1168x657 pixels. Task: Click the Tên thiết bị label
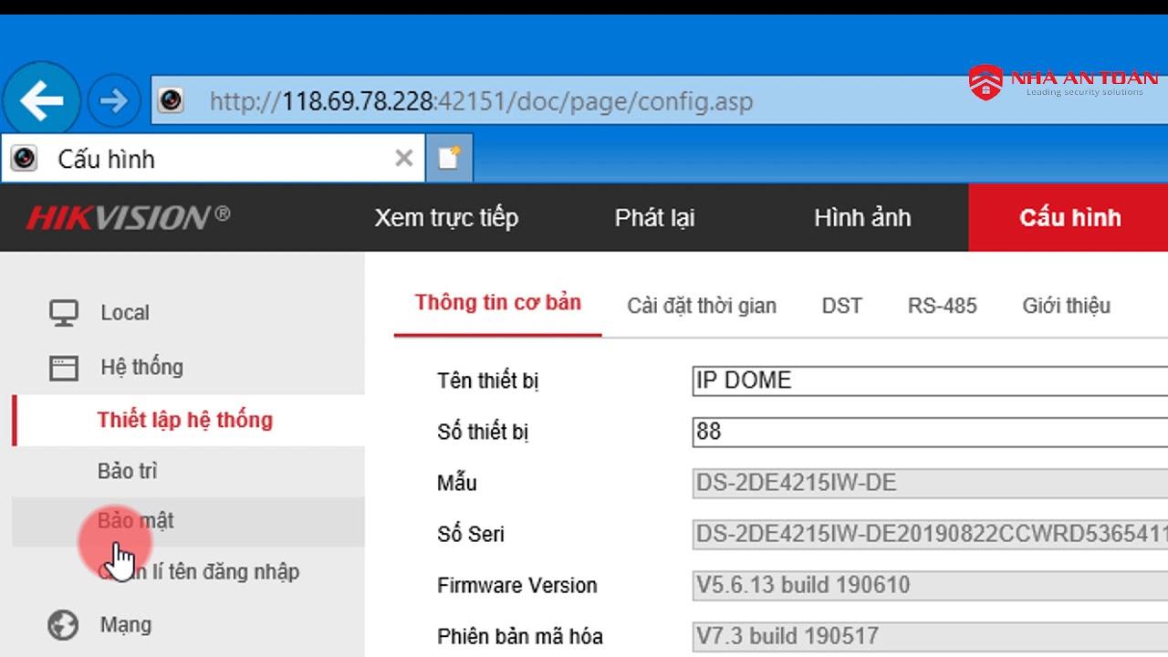[x=488, y=381]
